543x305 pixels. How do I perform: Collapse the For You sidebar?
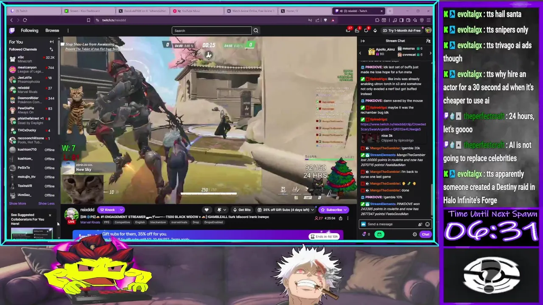coord(51,42)
